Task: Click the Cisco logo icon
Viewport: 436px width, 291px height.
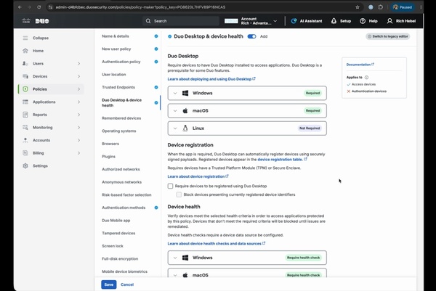Action: 26,21
